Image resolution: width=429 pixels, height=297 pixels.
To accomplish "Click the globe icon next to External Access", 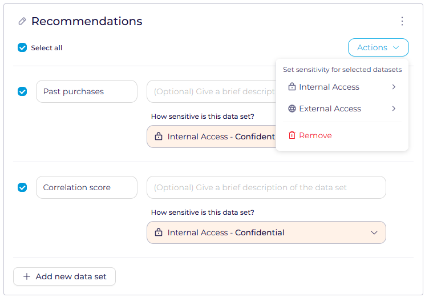I will click(292, 109).
